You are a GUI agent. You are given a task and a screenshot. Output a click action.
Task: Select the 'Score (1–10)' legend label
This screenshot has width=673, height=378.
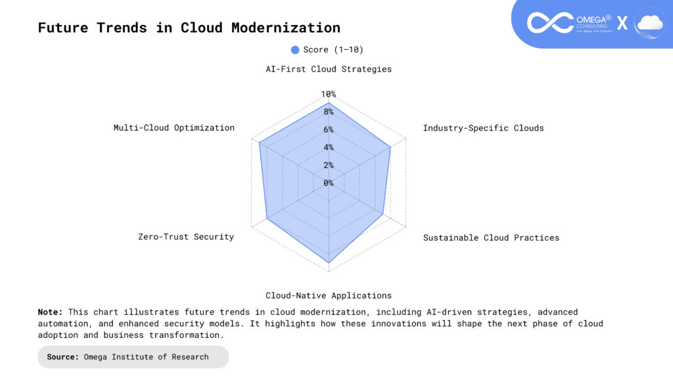point(333,50)
